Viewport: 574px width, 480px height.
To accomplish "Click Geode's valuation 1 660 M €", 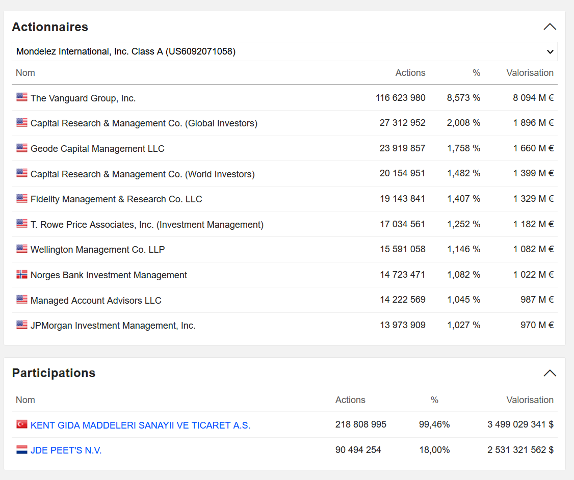I will [x=533, y=148].
